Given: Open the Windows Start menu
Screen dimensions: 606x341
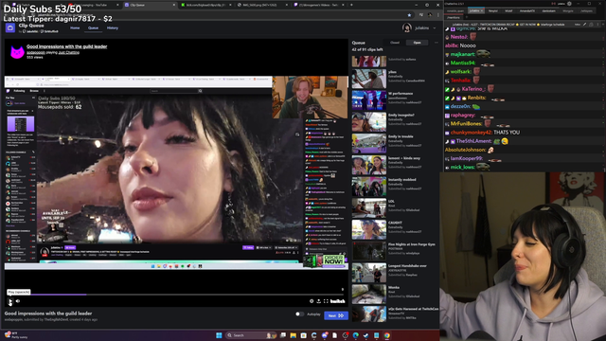Looking at the screenshot, I should pyautogui.click(x=219, y=335).
